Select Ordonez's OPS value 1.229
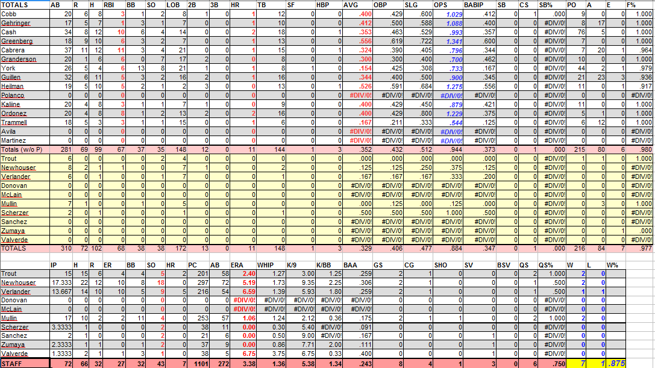The height and width of the screenshot is (368, 655). [449, 114]
